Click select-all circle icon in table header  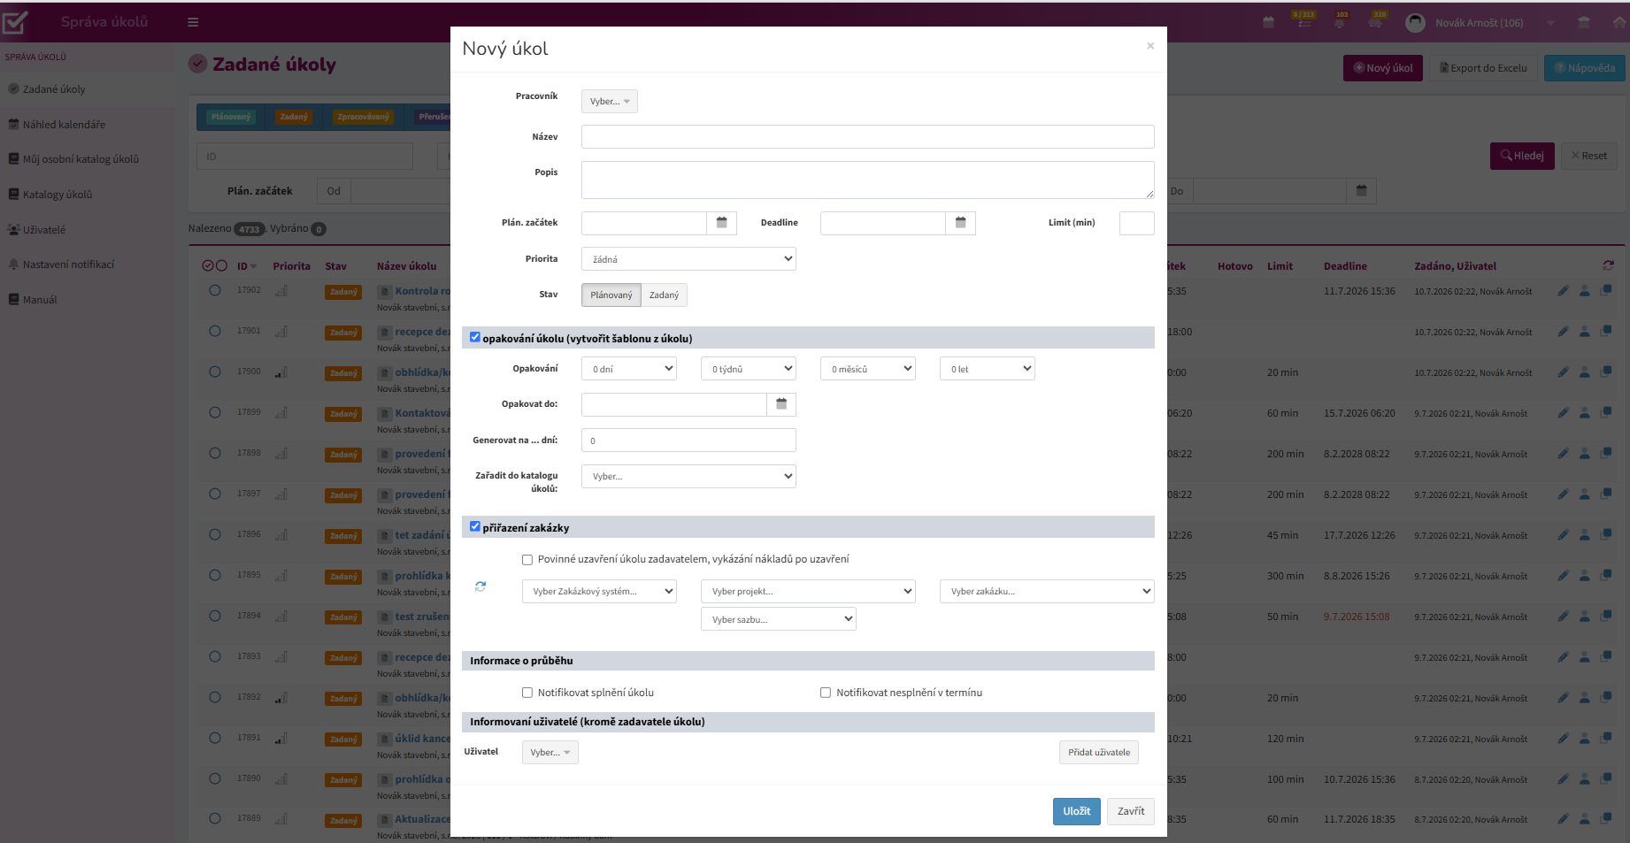coord(208,265)
